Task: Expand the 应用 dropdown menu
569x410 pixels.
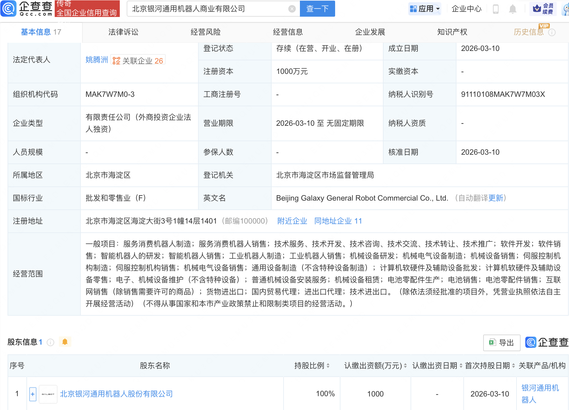Action: pos(425,9)
